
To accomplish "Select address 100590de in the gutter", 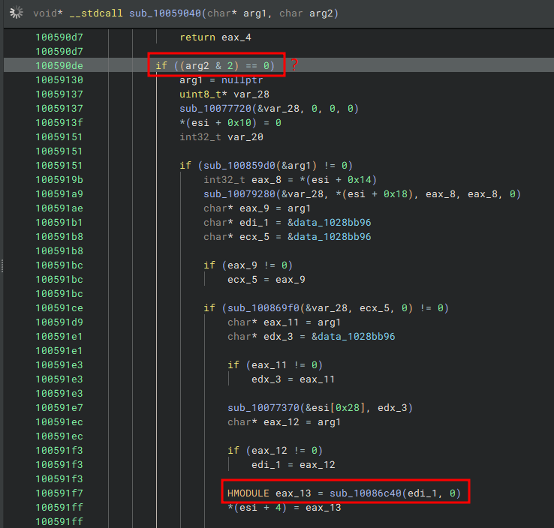I will tap(59, 66).
